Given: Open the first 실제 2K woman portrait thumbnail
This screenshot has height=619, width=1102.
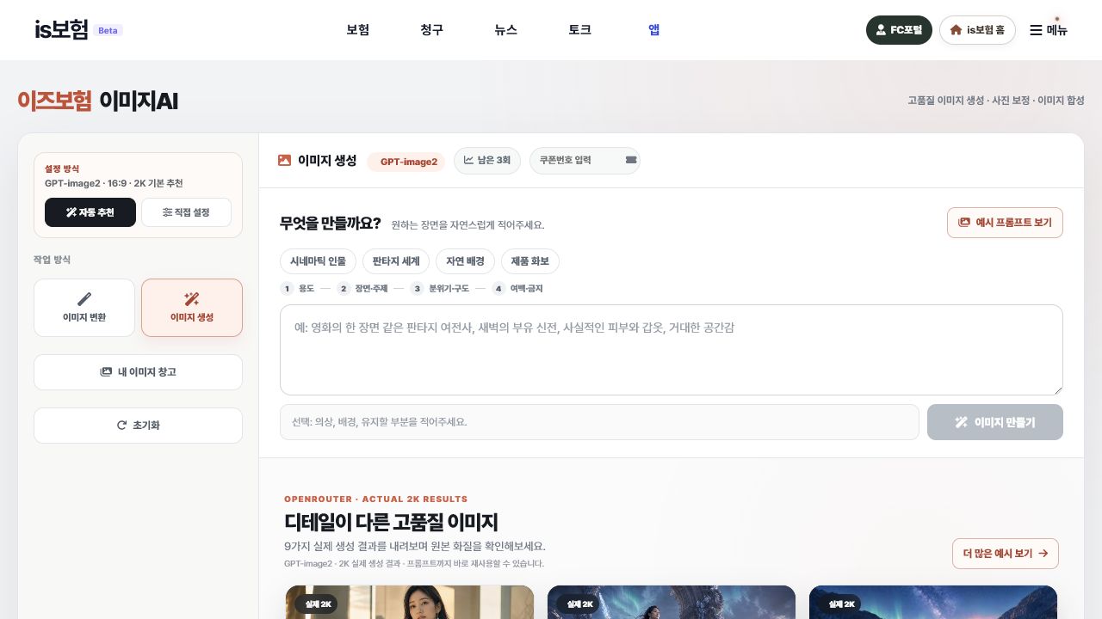Looking at the screenshot, I should click(410, 603).
